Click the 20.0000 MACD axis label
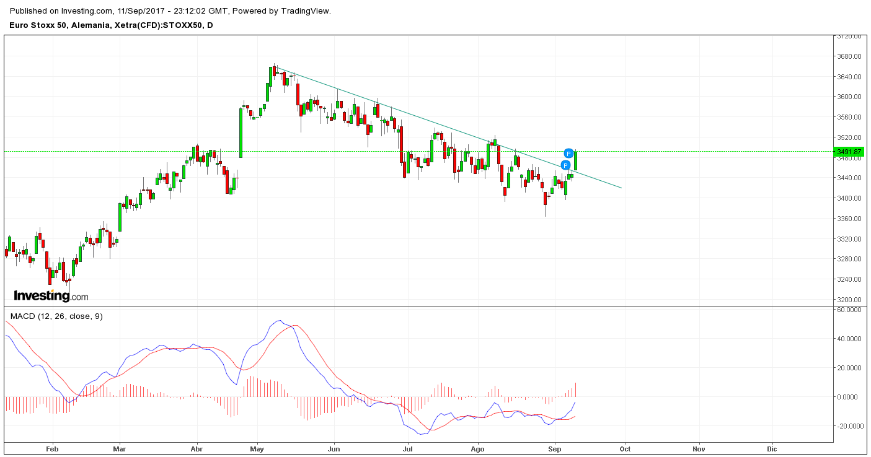Screen dimensions: 871x457 851,368
